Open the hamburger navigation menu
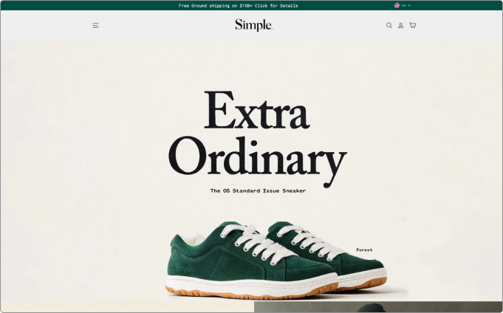The height and width of the screenshot is (313, 503). pyautogui.click(x=95, y=25)
